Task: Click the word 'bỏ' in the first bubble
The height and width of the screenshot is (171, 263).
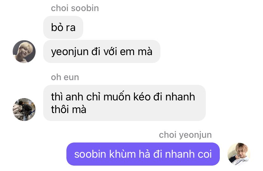Action: pos(57,27)
